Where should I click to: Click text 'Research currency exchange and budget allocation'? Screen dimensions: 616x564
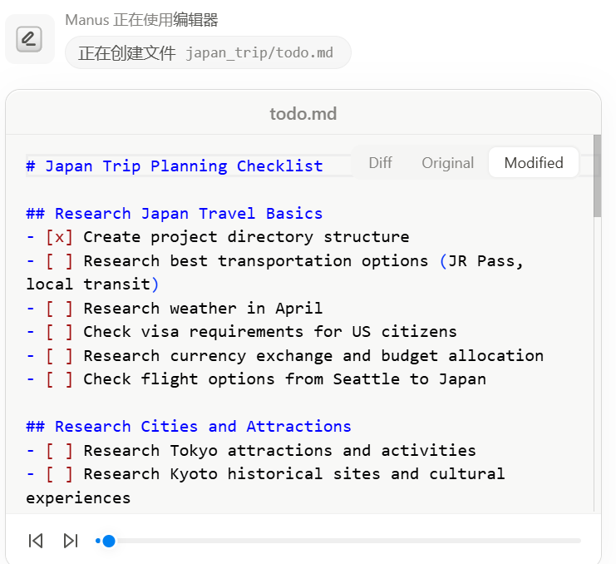[313, 356]
